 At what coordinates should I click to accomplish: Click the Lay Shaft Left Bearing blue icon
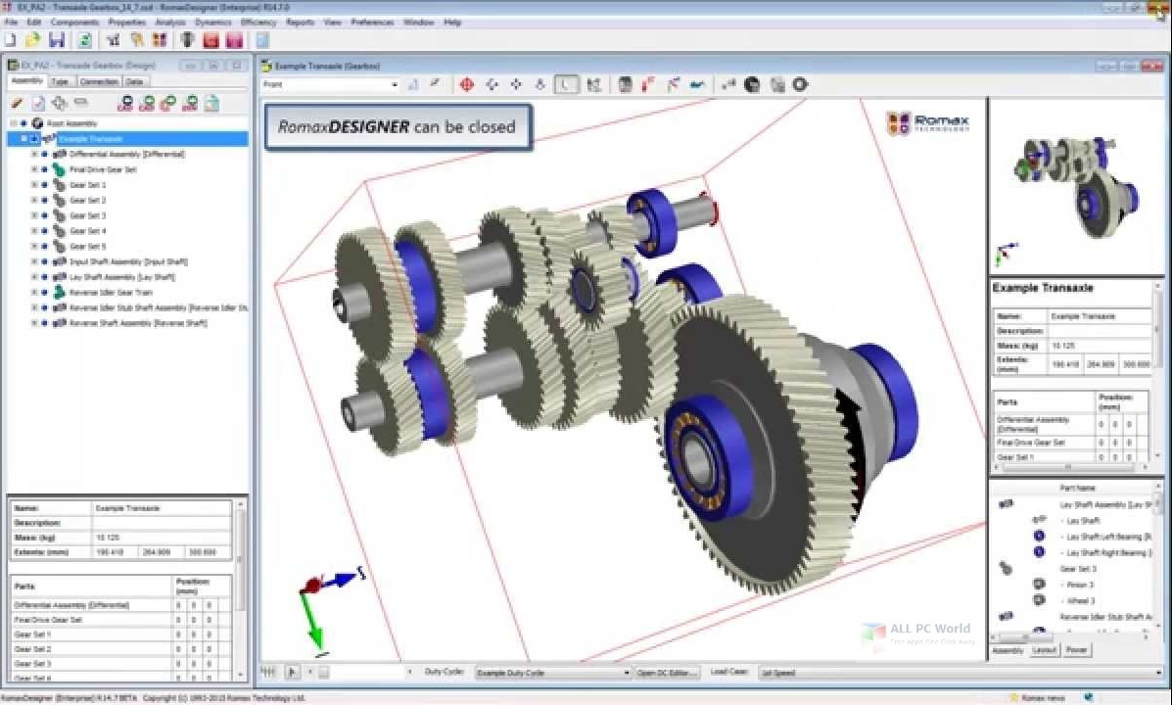[x=1039, y=536]
